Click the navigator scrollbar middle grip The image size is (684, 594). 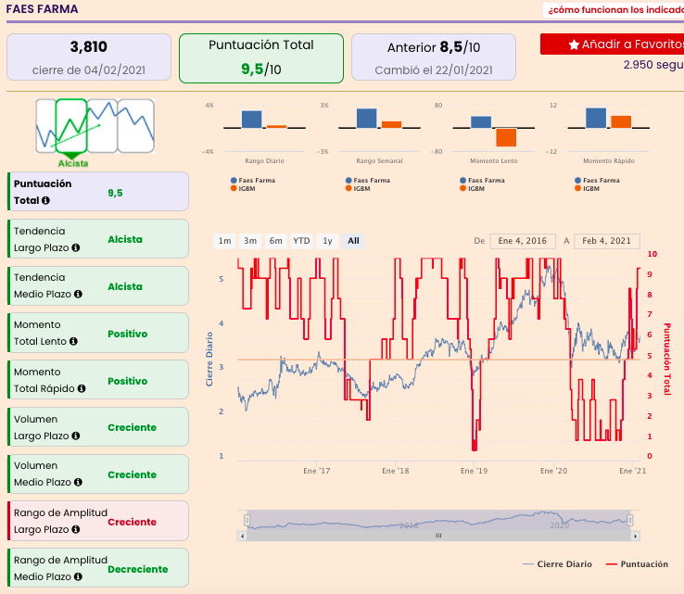[438, 536]
